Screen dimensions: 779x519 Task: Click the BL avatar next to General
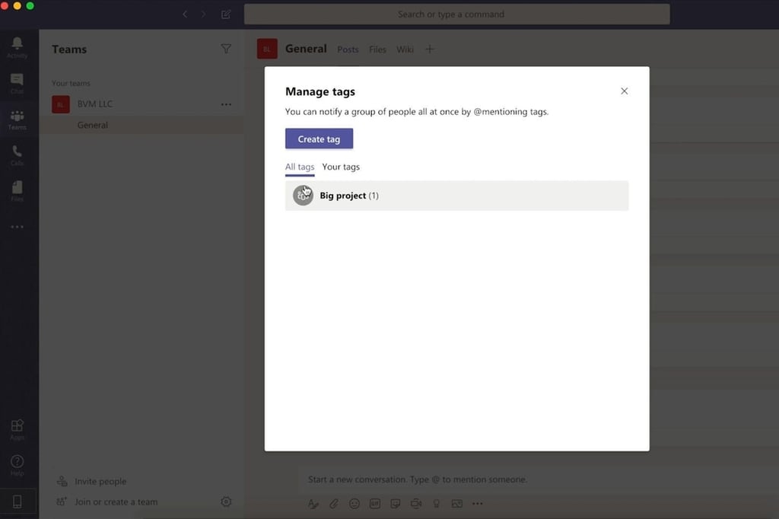267,49
